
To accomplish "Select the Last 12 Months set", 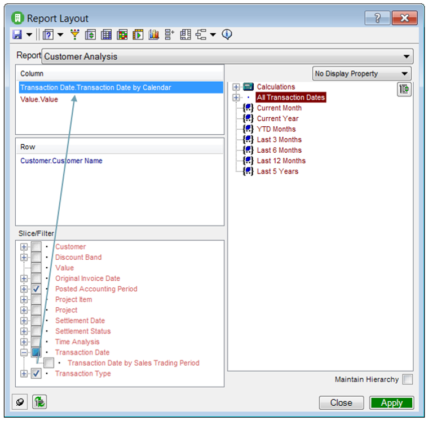I will point(281,161).
